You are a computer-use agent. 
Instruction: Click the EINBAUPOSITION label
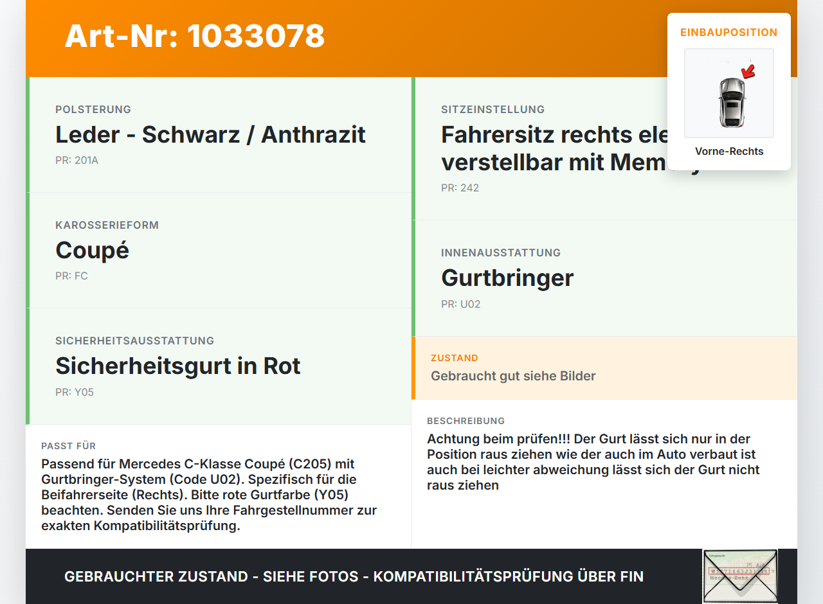(x=729, y=32)
